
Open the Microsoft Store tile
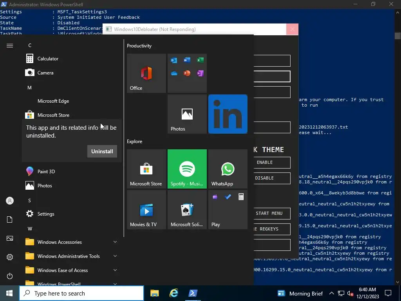[x=146, y=169]
